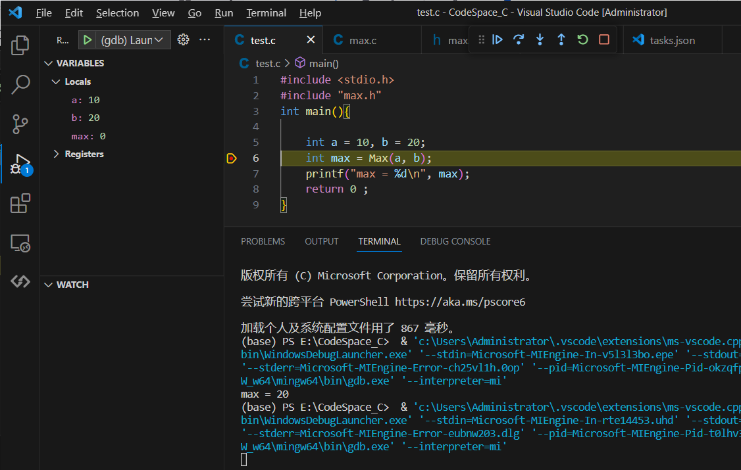Viewport: 741px width, 470px height.
Task: Open the Extensions view
Action: (x=20, y=204)
